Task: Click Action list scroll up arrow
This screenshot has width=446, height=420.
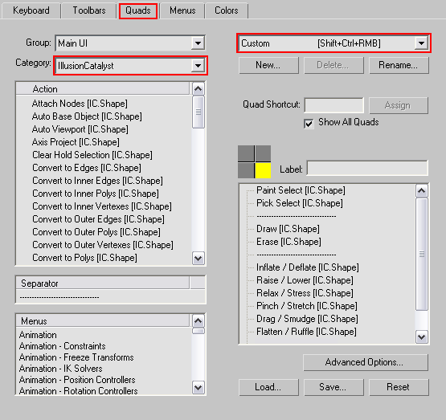Action: pyautogui.click(x=198, y=89)
